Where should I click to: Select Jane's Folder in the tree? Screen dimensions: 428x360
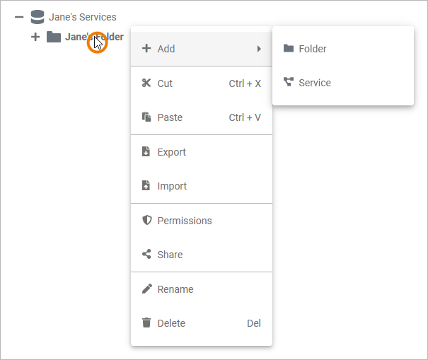tap(78, 37)
